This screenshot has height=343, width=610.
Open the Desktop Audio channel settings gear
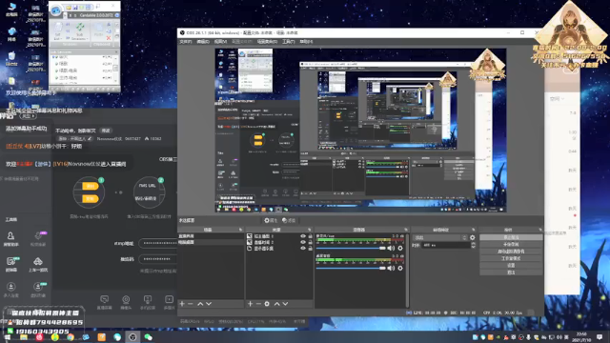pyautogui.click(x=400, y=268)
